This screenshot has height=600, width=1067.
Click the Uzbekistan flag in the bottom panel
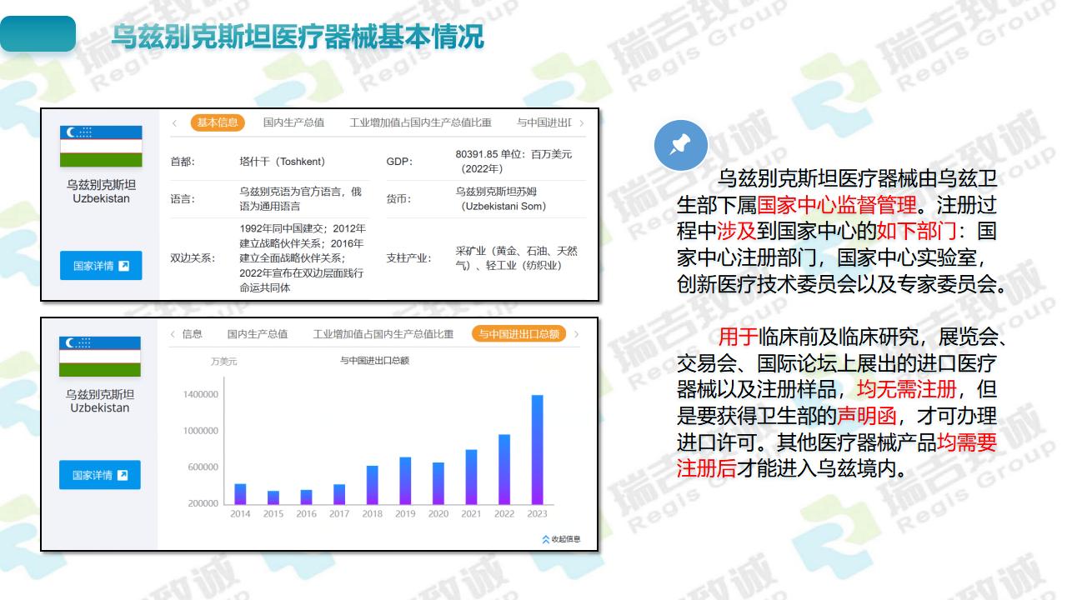coord(101,356)
